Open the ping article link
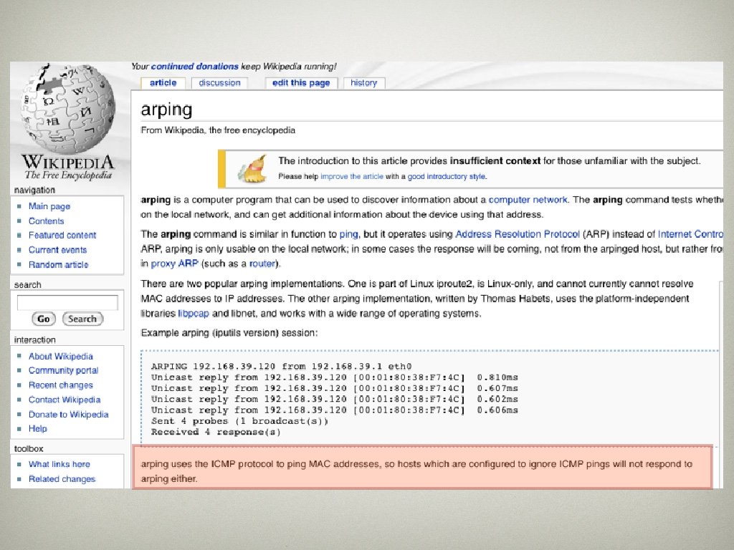 pyautogui.click(x=349, y=234)
